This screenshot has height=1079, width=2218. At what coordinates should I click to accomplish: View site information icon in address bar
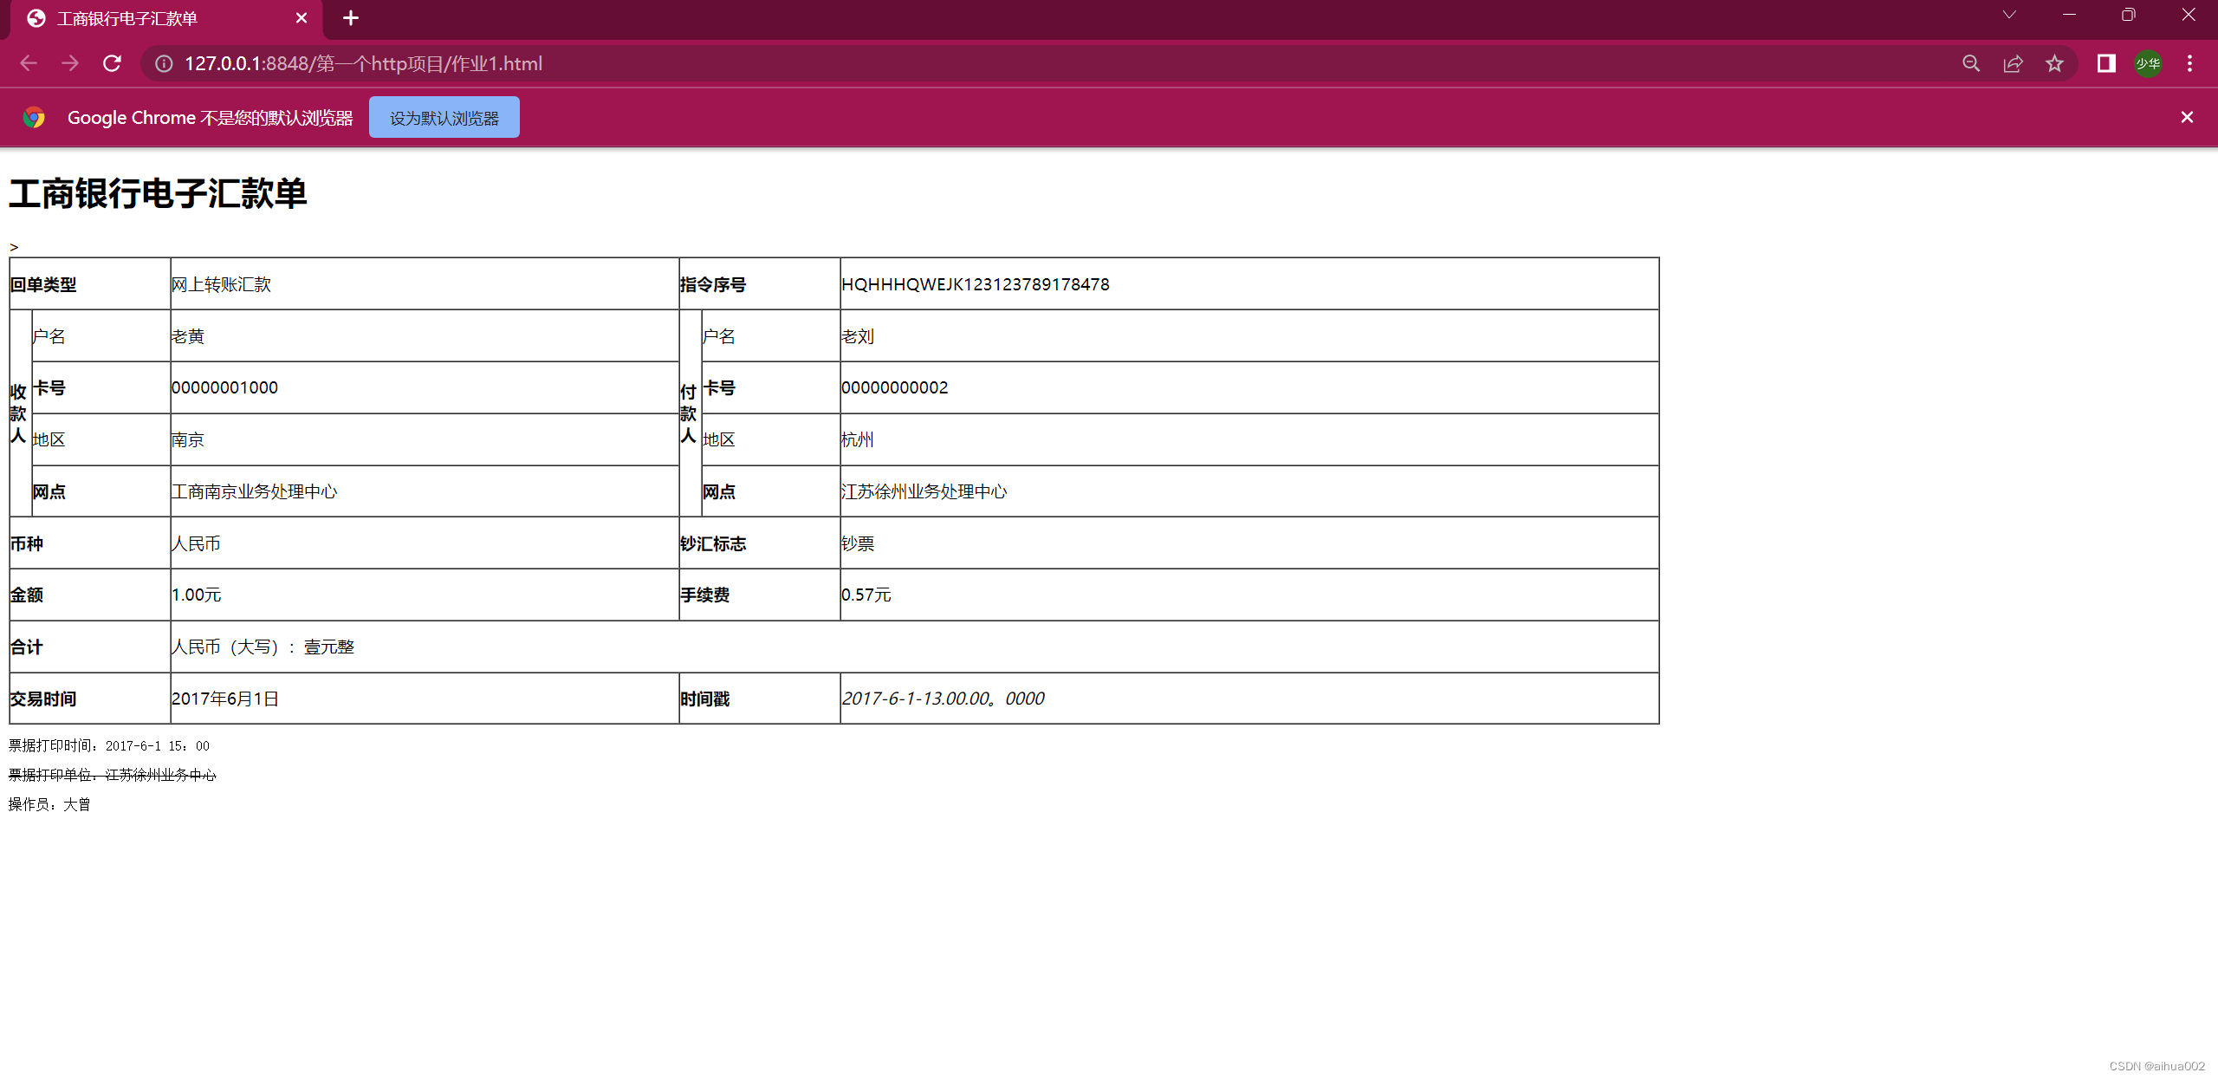164,63
